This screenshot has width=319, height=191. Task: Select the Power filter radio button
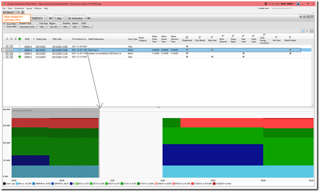coord(4,26)
